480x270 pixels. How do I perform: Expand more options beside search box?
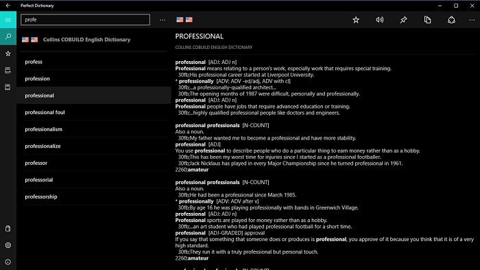[163, 20]
